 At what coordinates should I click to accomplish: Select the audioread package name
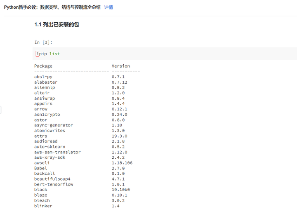point(46,141)
